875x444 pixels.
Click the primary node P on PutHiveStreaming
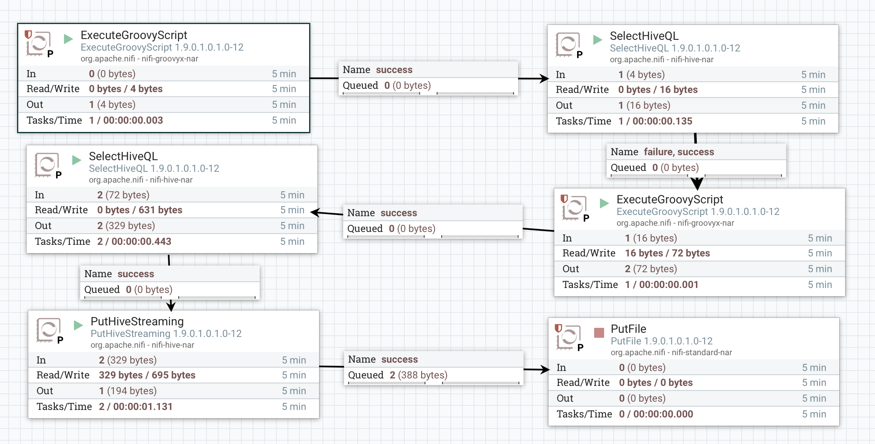click(x=60, y=340)
